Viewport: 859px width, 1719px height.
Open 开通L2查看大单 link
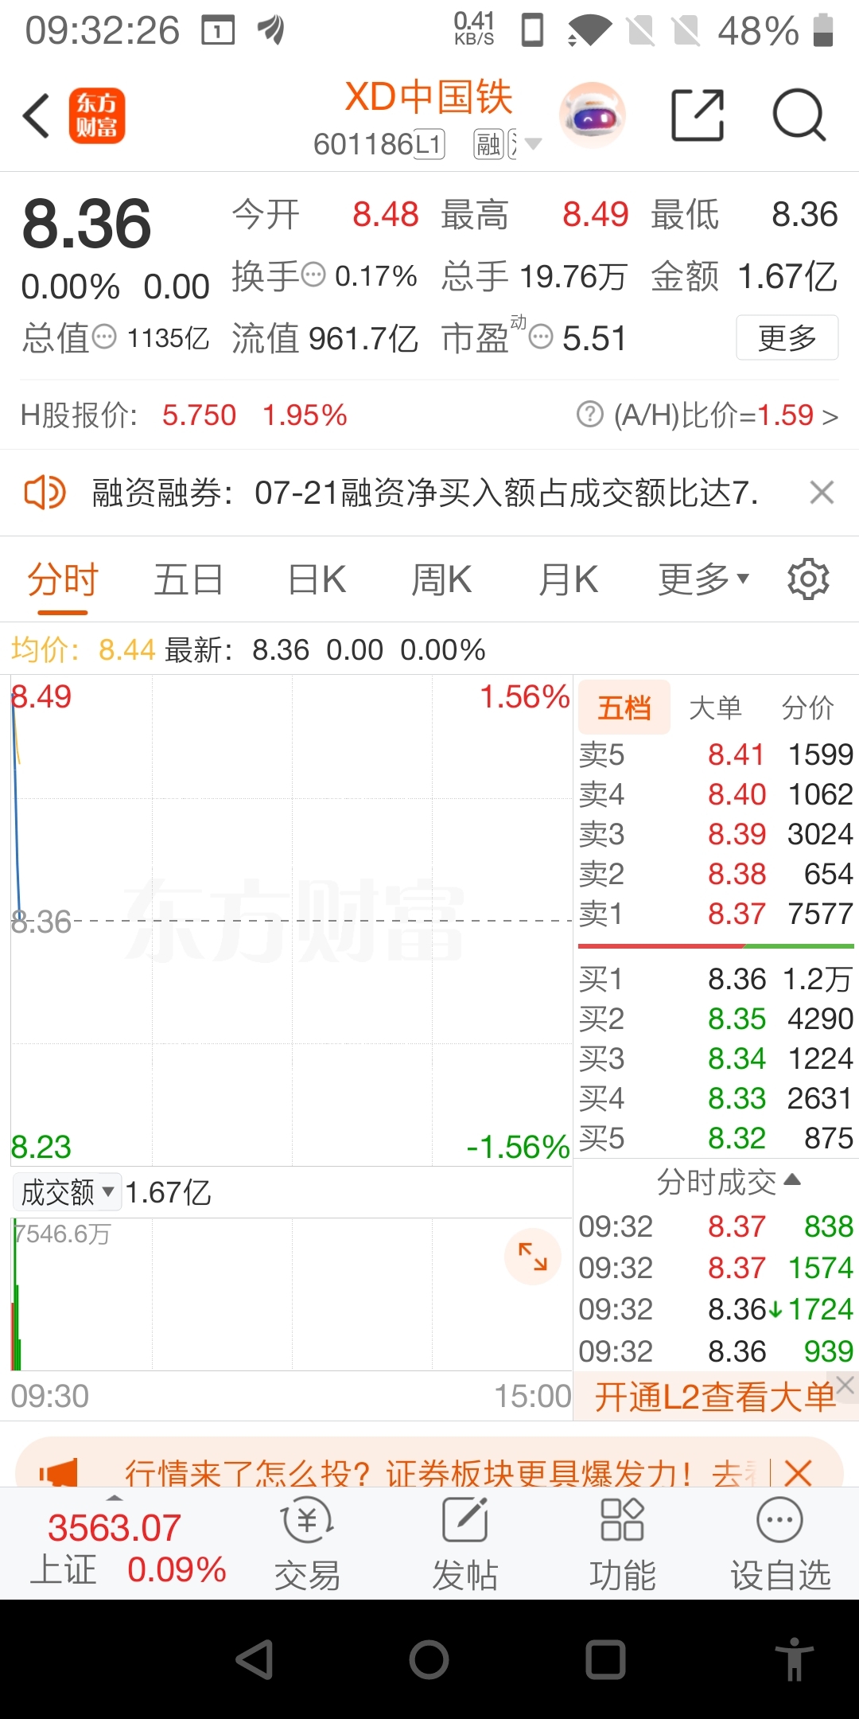tap(714, 1397)
